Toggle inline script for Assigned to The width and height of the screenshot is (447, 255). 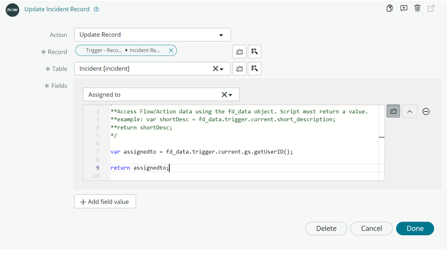[x=394, y=111]
